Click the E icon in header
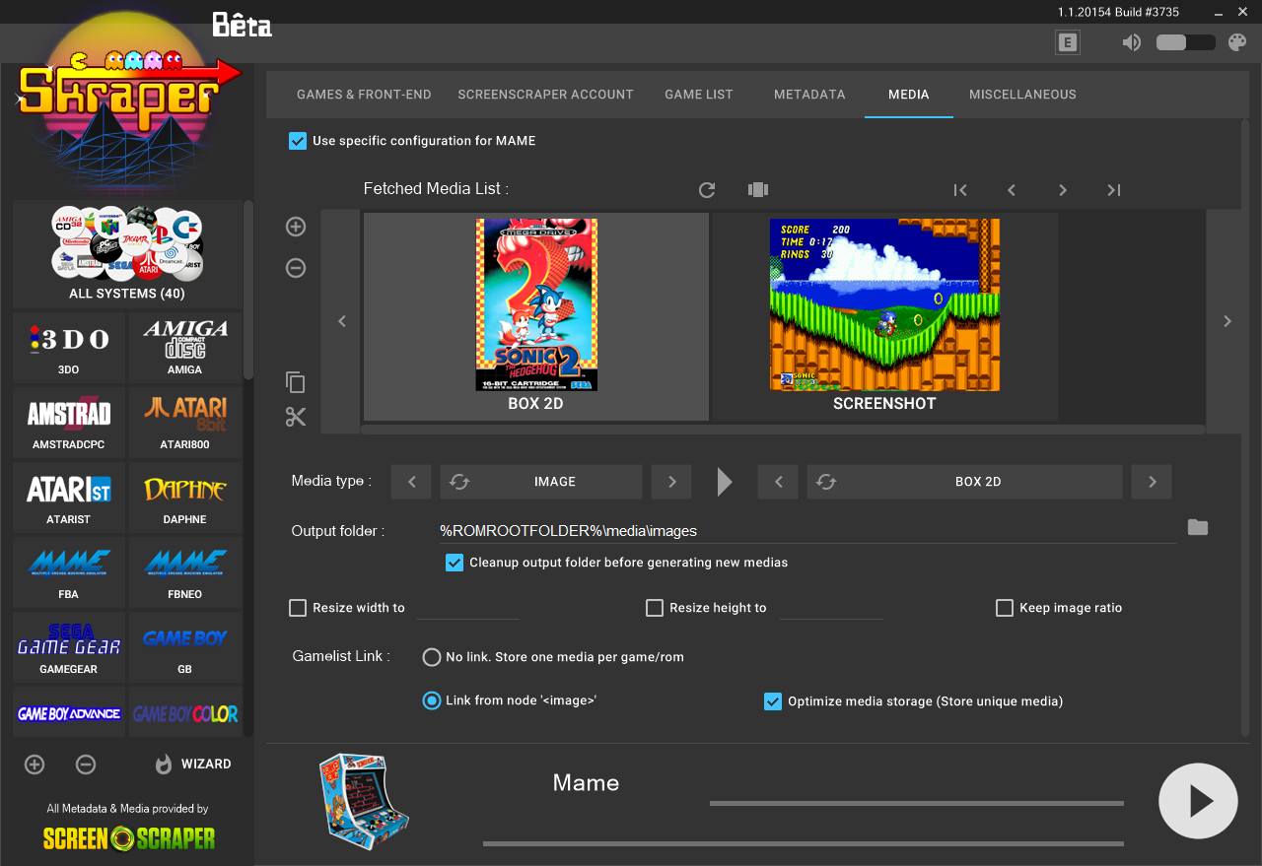 1067,42
